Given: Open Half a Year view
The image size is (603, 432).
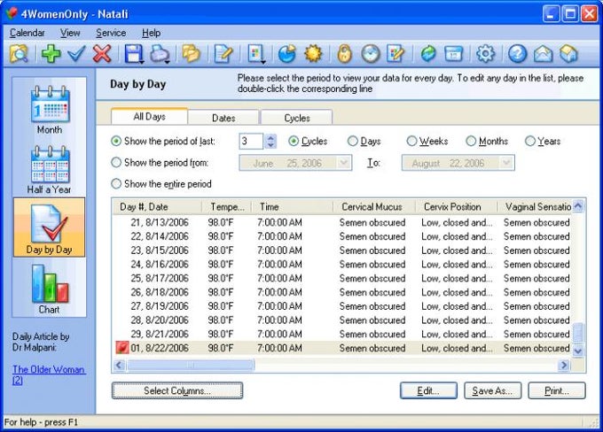Looking at the screenshot, I should (x=50, y=169).
